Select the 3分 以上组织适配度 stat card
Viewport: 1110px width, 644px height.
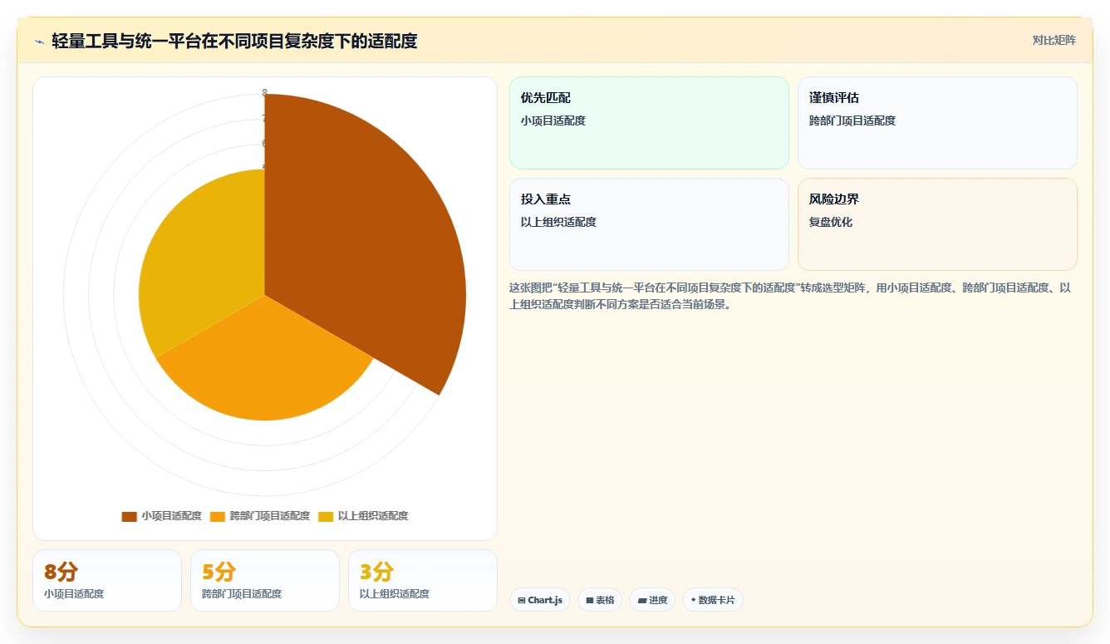click(x=423, y=580)
